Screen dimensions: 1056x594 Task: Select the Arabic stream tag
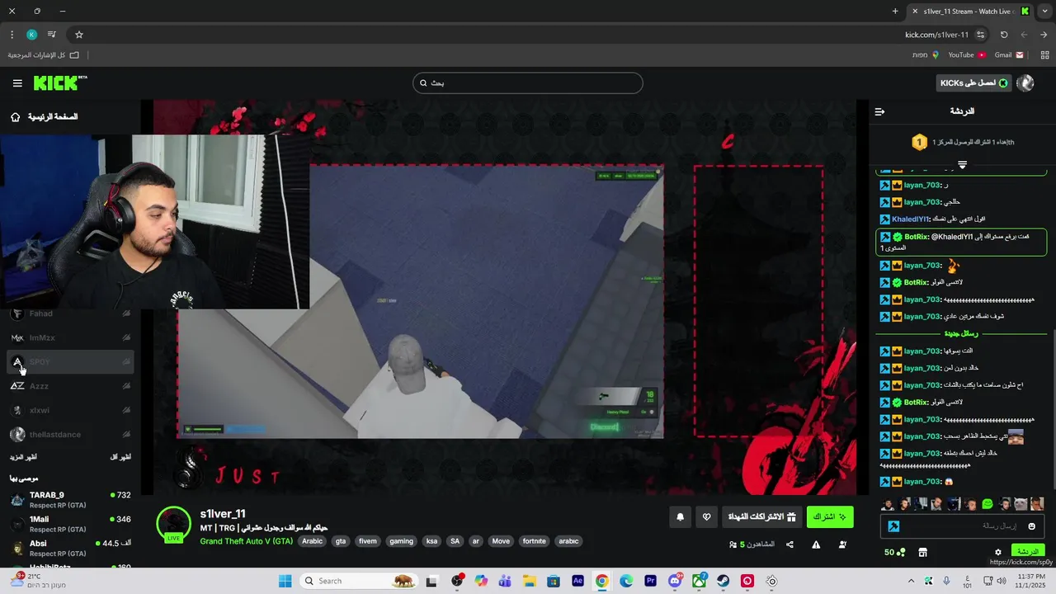[312, 541]
